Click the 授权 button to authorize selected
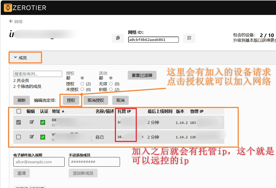Screen dimensions: 276x188 pos(71,100)
